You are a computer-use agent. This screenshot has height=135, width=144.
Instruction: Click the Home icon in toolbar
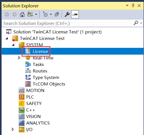click(x=22, y=14)
